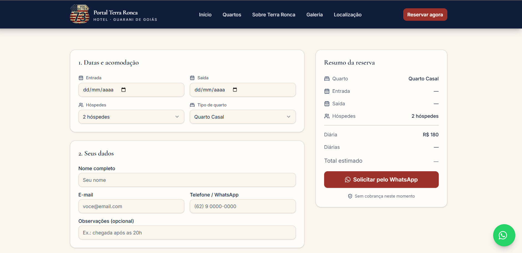Screen dimensions: 522x253
Task: Expand the 2 hóspedes dropdown
Action: [131, 117]
